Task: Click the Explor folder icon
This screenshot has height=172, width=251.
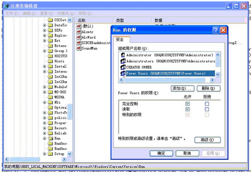Action: pyautogui.click(x=51, y=36)
